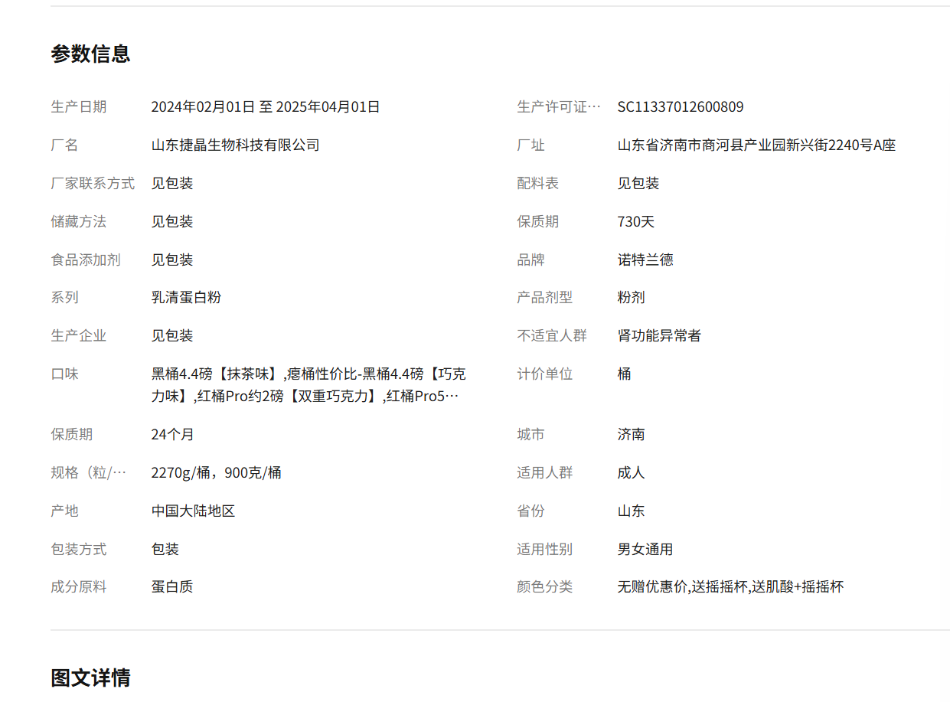Click the 24个月 shelf life value
This screenshot has width=950, height=702.
(x=172, y=435)
